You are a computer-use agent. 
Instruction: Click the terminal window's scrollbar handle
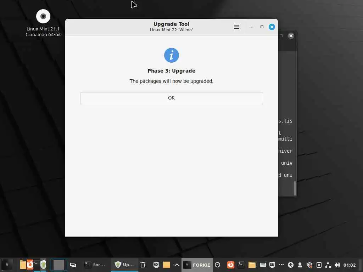(295, 188)
